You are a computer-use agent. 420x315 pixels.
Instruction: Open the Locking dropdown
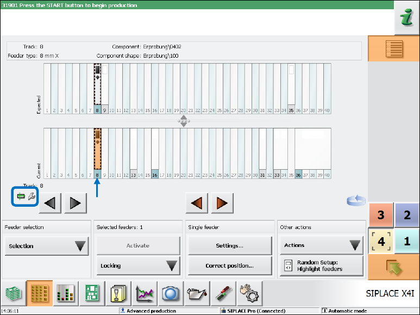pos(138,265)
